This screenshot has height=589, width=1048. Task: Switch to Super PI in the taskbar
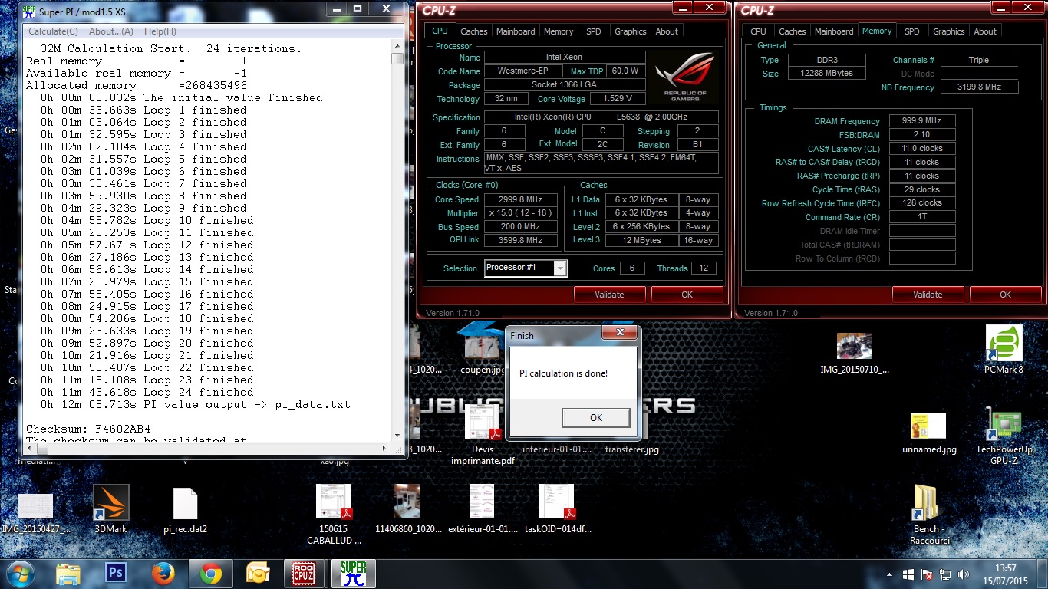point(353,573)
